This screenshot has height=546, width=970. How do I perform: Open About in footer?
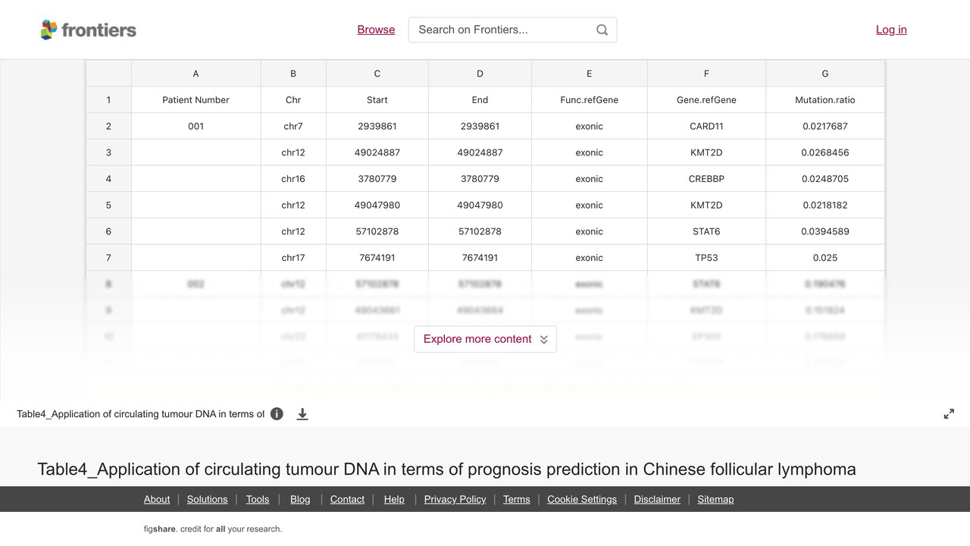click(x=157, y=499)
